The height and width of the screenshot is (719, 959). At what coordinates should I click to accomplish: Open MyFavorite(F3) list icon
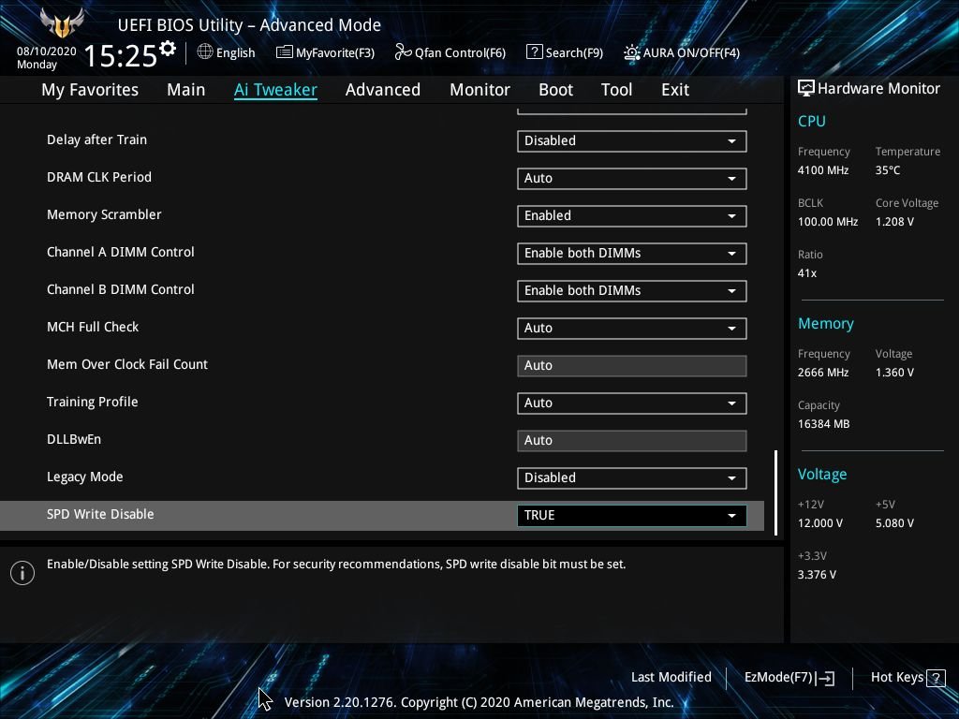coord(284,52)
